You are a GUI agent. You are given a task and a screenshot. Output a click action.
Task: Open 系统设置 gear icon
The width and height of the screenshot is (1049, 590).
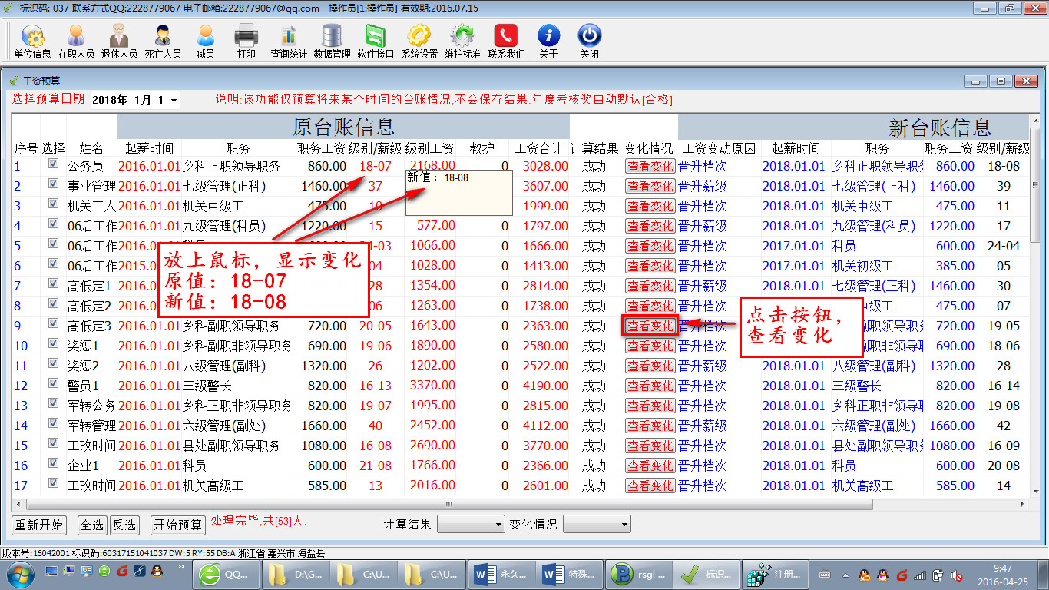click(419, 41)
